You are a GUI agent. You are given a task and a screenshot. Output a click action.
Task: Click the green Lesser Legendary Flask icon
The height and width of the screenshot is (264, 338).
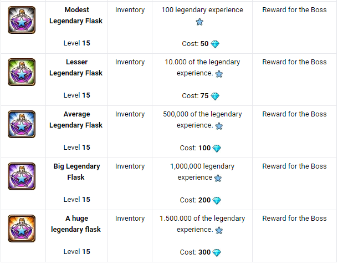[x=22, y=72]
